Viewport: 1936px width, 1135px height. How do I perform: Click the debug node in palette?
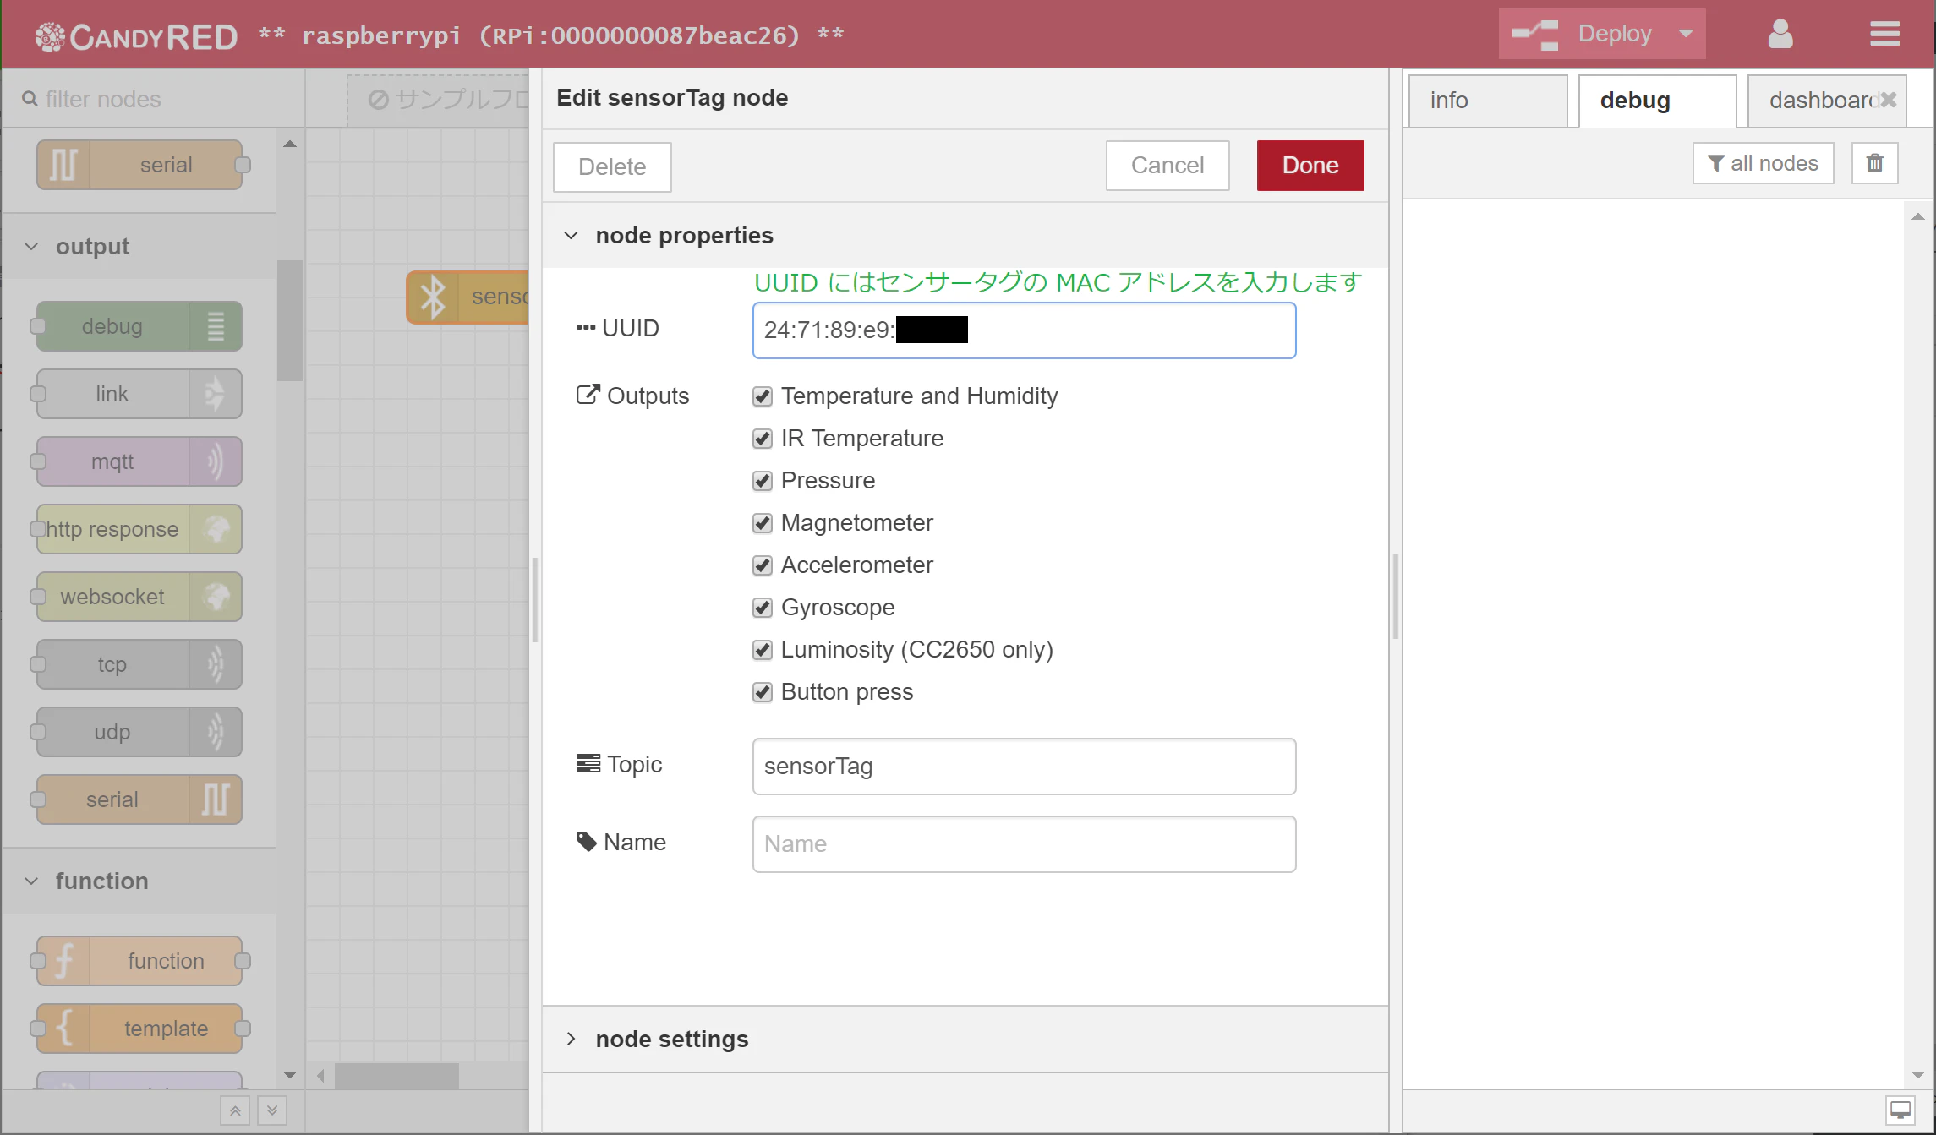139,326
